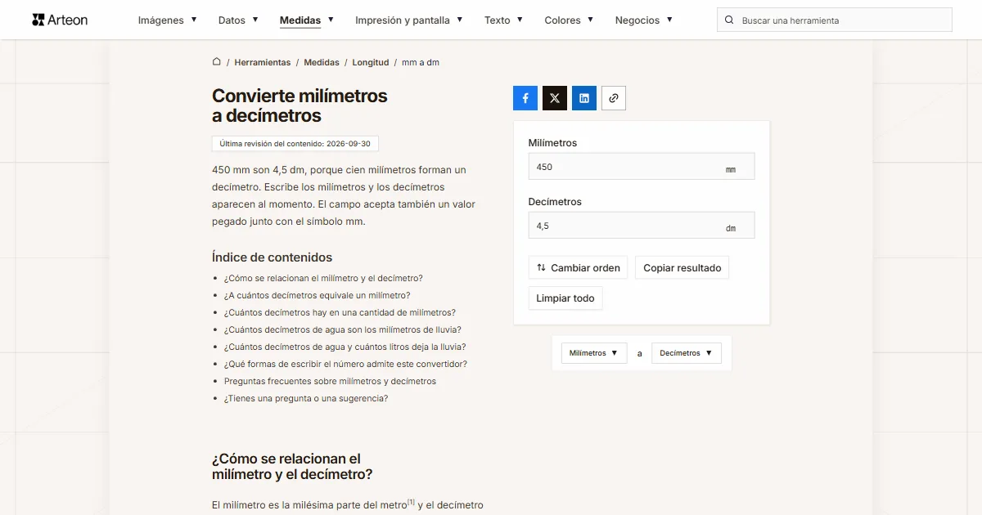This screenshot has width=982, height=515.
Task: Open the Negocios menu
Action: [644, 20]
